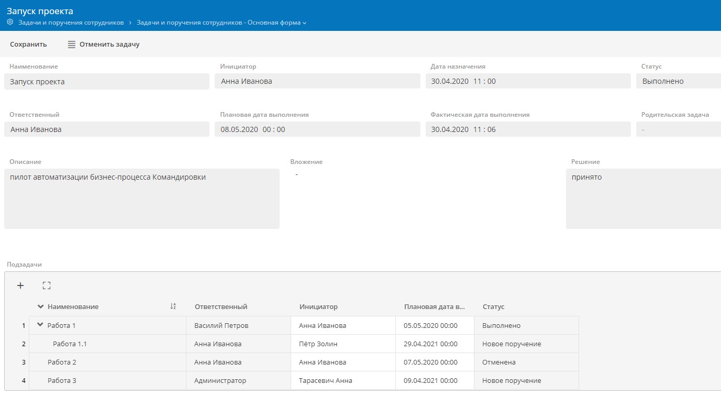
Task: Collapse the Работа 1 row
Action: point(40,325)
